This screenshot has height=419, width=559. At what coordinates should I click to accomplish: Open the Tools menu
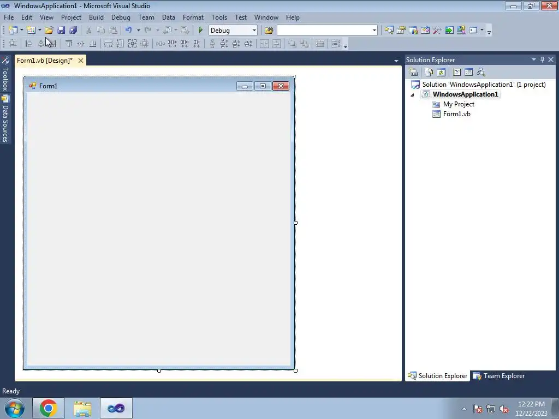pyautogui.click(x=219, y=17)
